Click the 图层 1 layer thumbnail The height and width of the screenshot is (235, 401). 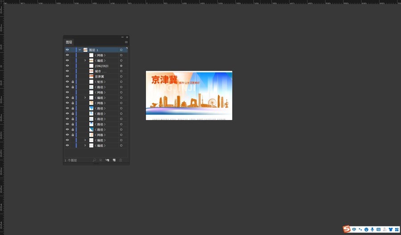86,50
